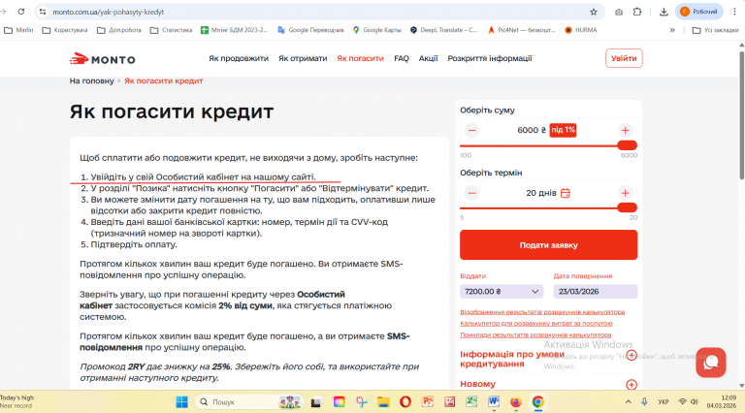Switch the УКР keyboard language indicator

tap(664, 402)
